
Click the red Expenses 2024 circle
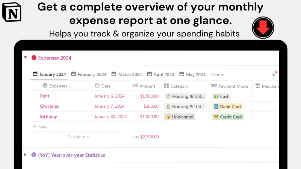click(34, 58)
